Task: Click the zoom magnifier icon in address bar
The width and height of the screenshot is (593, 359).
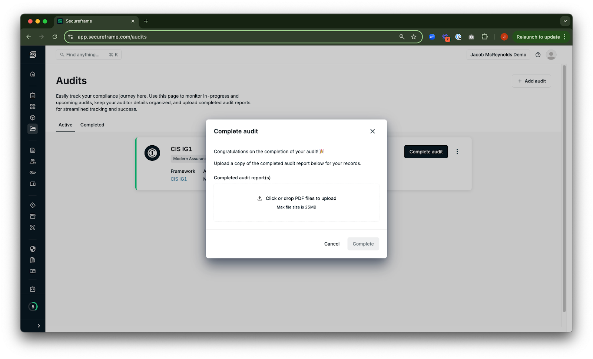Action: pos(402,37)
